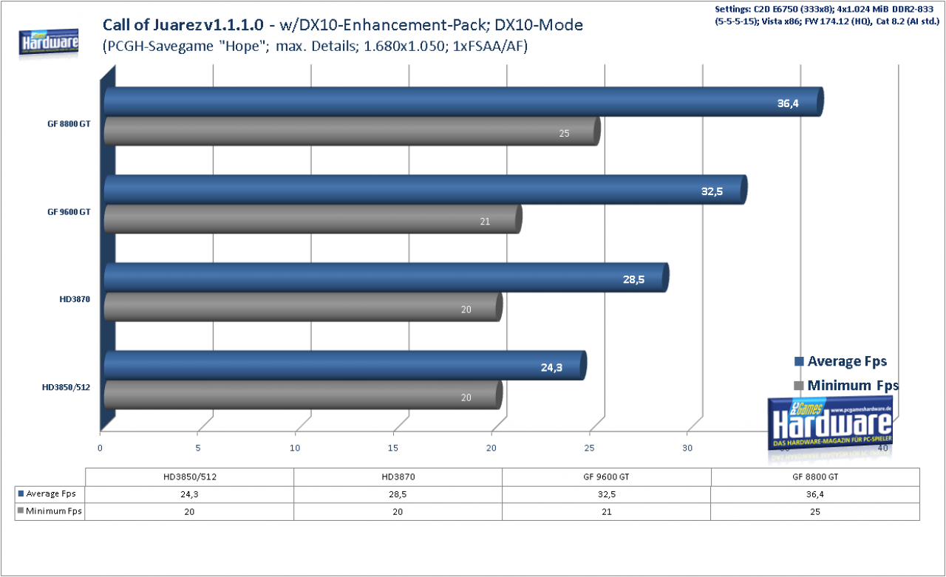Viewport: 946px width, 577px height.
Task: Click the "Average Fps" legend label in the chart
Action: [x=847, y=361]
